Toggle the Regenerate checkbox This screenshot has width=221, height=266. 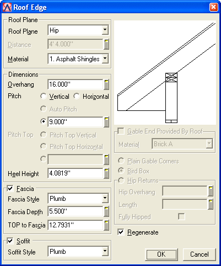pyautogui.click(x=121, y=232)
